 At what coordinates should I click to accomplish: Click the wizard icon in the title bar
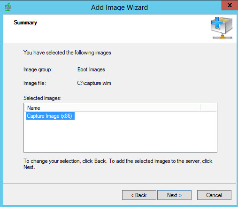pos(8,7)
